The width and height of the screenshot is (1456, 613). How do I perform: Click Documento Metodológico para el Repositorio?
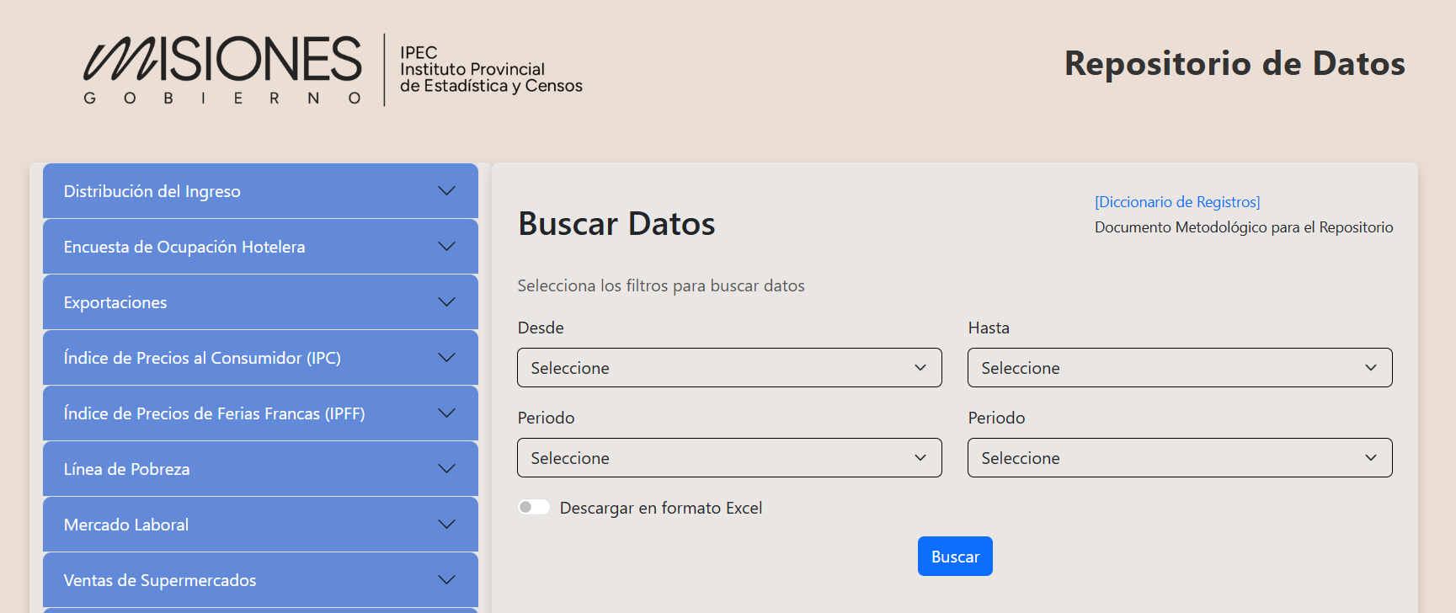(1244, 227)
